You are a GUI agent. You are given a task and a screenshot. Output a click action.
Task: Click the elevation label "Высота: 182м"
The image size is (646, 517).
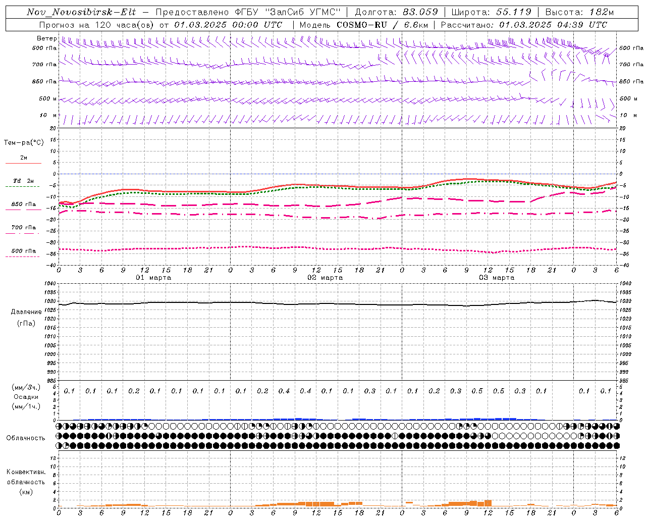[x=580, y=12]
